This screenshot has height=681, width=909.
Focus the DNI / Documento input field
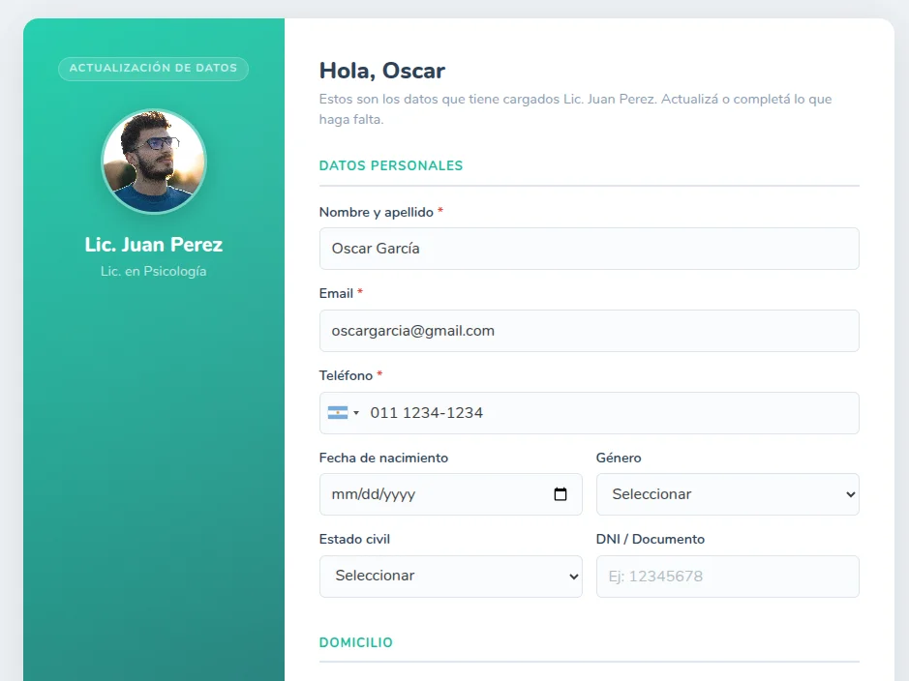point(728,577)
